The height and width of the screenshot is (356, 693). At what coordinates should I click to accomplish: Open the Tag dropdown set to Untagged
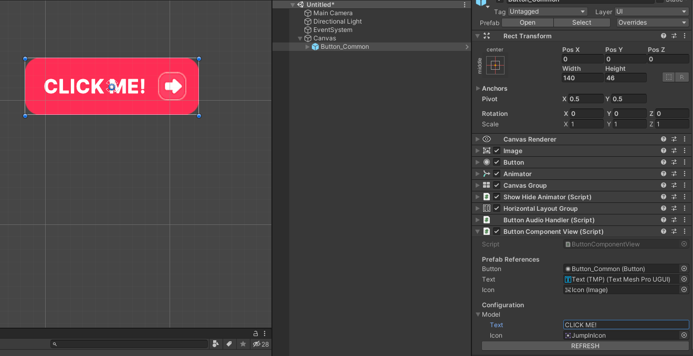tap(547, 12)
